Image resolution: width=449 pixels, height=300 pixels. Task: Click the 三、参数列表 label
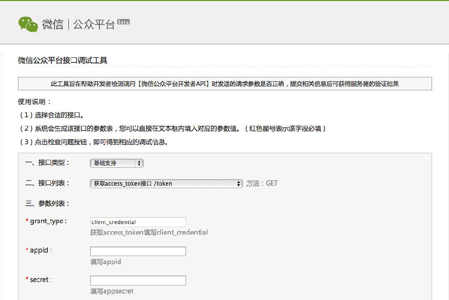(x=47, y=204)
